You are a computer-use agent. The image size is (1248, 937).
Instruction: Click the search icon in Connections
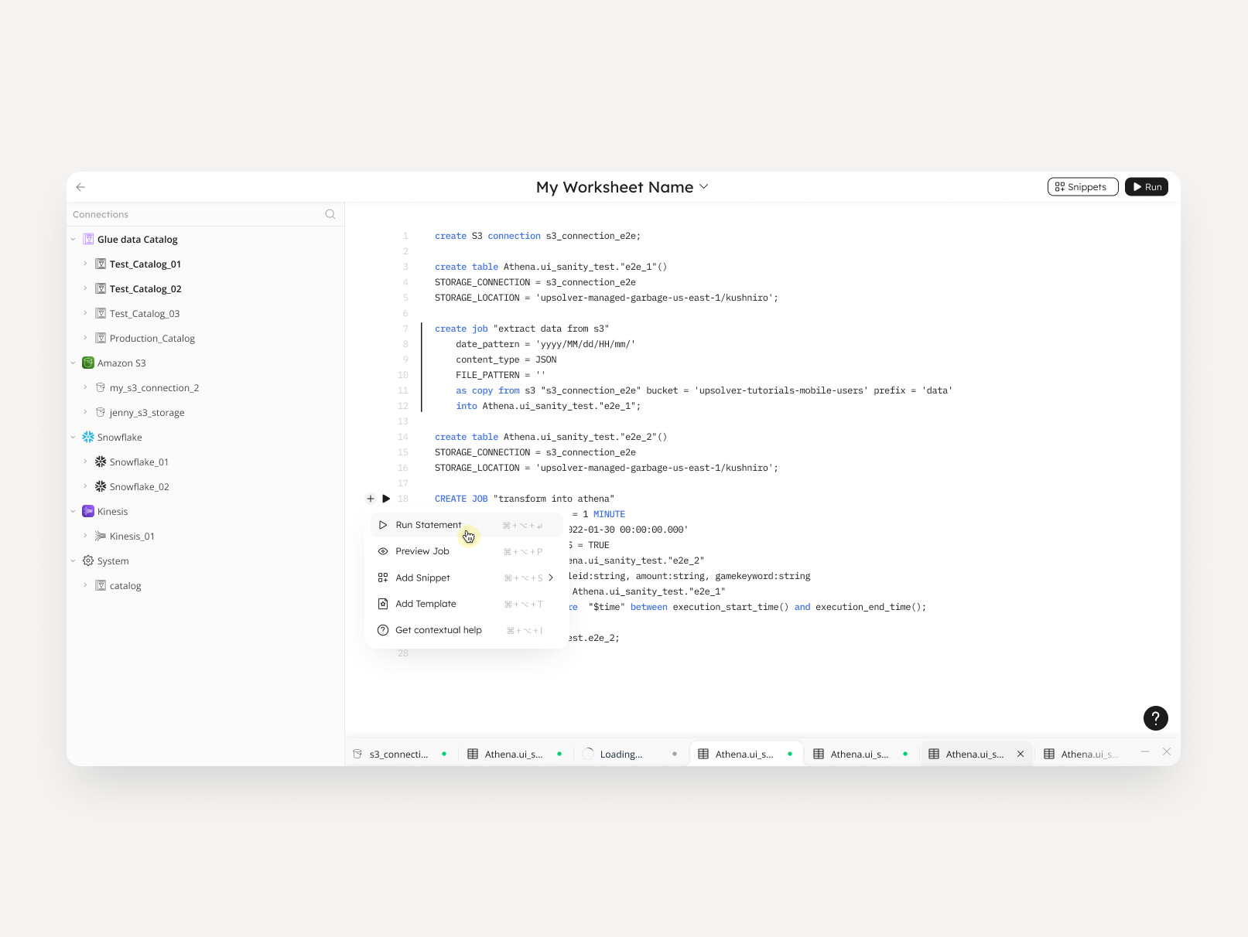330,214
